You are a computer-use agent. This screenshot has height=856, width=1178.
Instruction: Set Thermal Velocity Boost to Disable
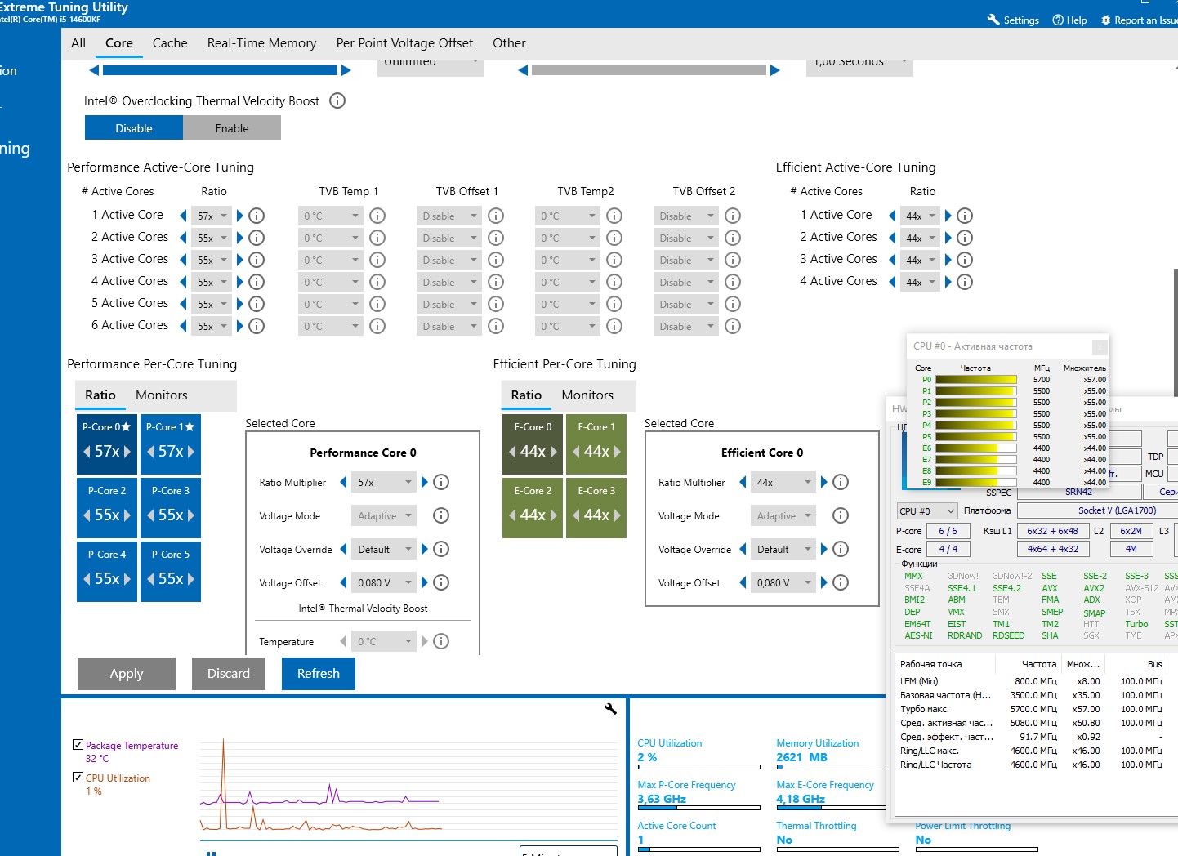134,128
